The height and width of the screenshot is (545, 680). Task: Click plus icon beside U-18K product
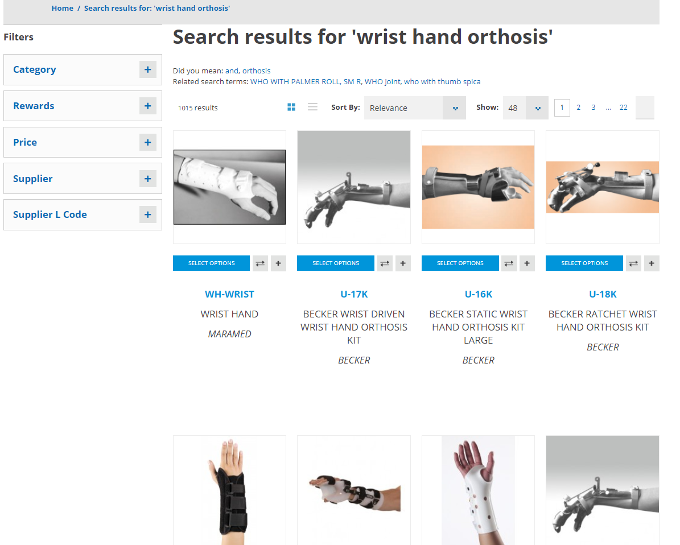click(x=652, y=263)
